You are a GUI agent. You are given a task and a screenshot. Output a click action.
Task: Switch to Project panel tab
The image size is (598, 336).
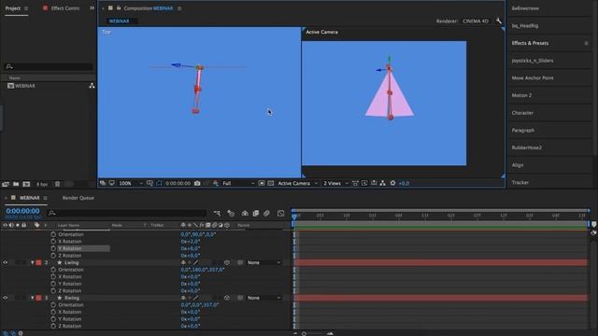13,8
